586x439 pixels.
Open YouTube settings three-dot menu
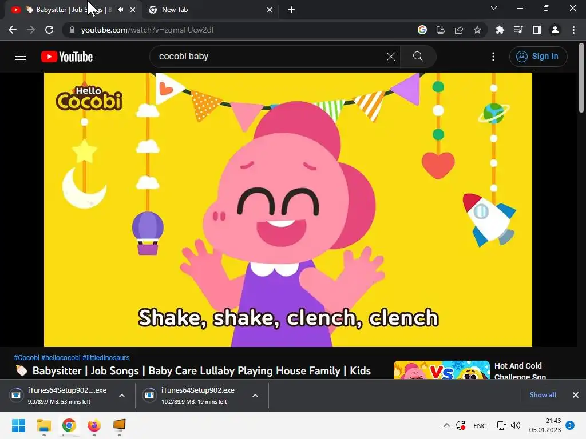coord(493,57)
